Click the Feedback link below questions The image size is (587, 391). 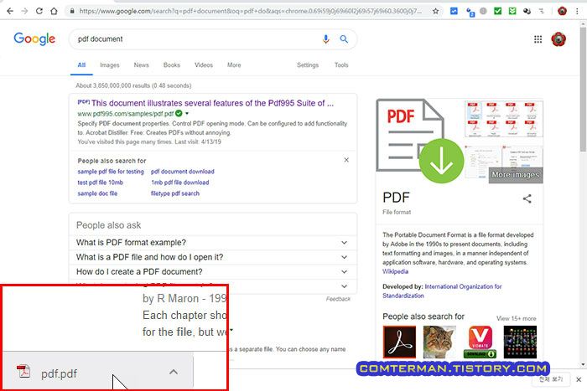[338, 299]
